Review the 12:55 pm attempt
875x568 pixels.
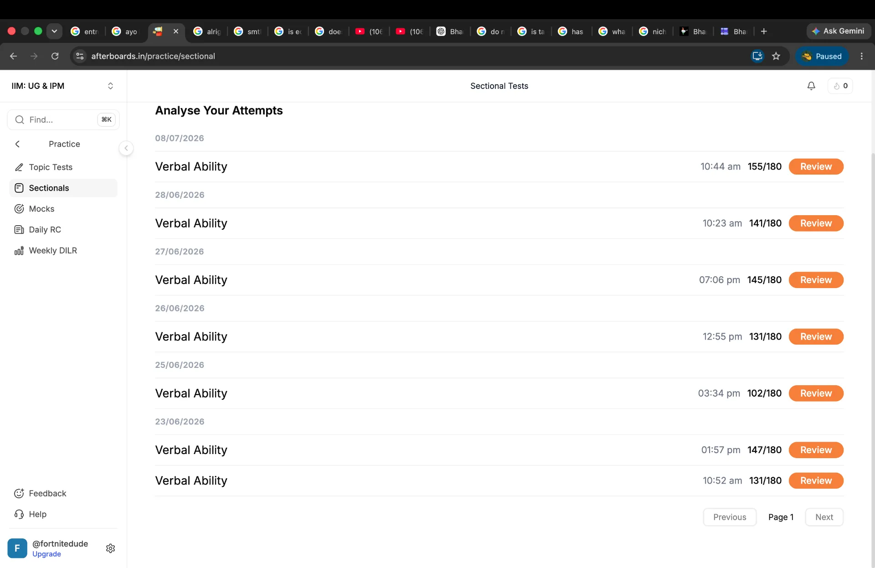(x=816, y=336)
